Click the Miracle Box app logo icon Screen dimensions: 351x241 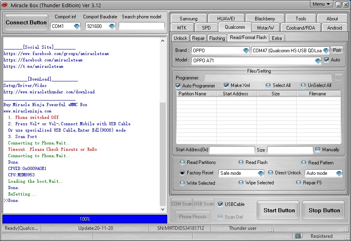point(4,5)
